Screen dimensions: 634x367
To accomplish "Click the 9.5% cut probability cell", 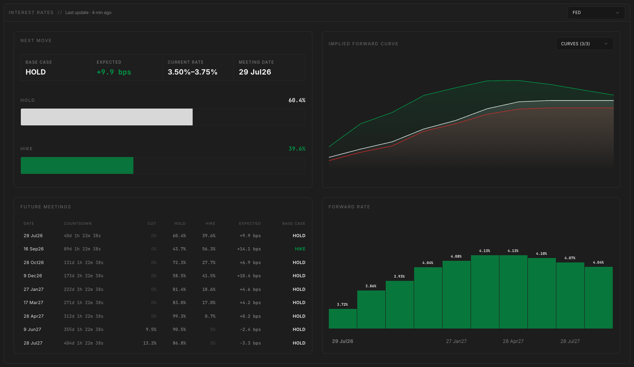I will (151, 329).
